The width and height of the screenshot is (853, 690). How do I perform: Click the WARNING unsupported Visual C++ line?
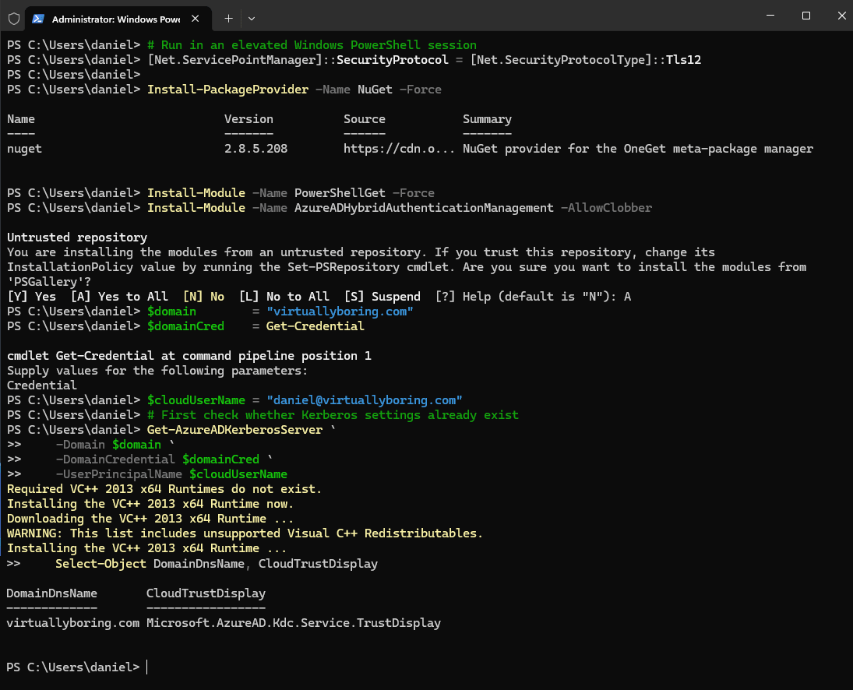(x=245, y=533)
